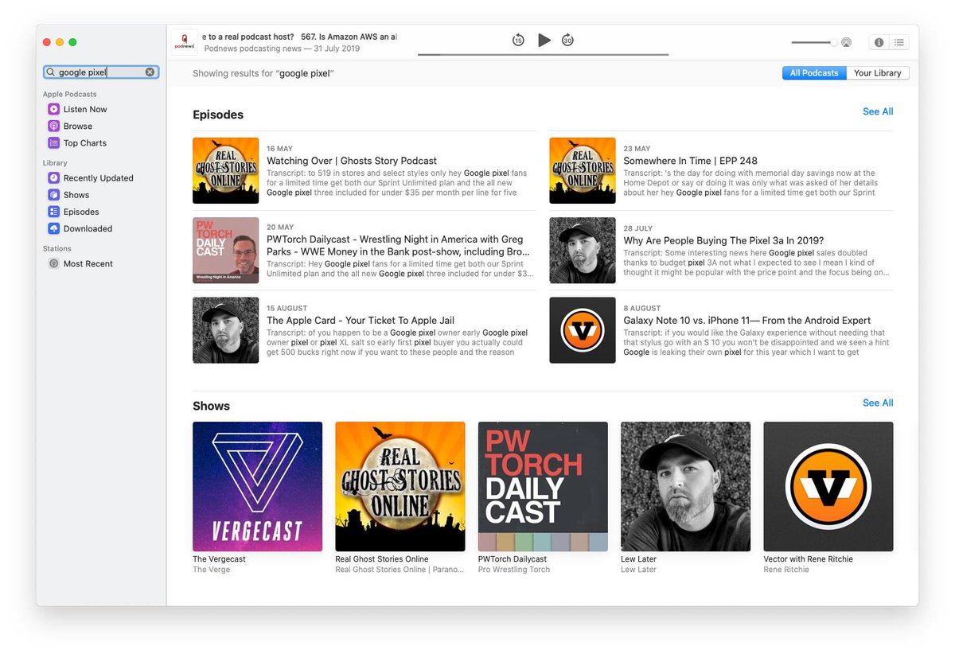Click the magnifying glass search icon

pos(51,72)
